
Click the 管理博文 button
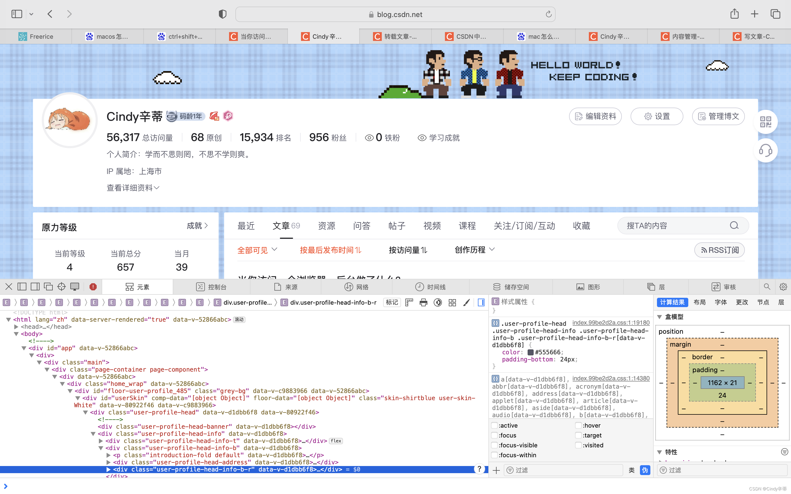pos(718,116)
